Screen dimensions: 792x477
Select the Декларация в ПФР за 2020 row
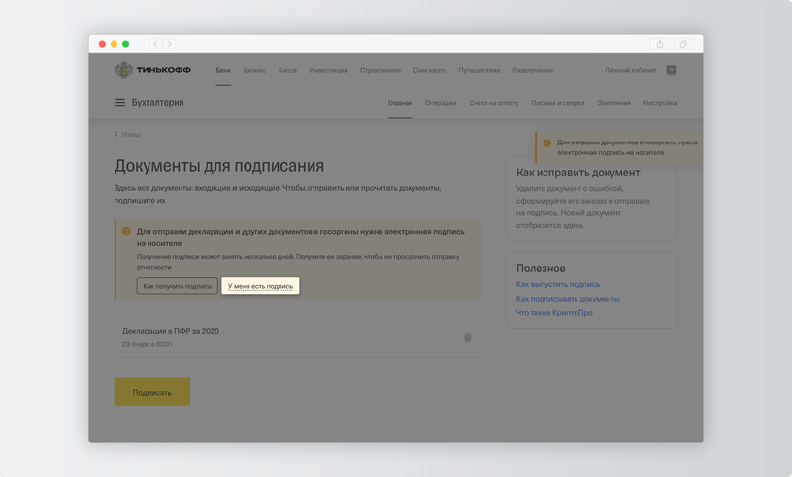coord(298,337)
